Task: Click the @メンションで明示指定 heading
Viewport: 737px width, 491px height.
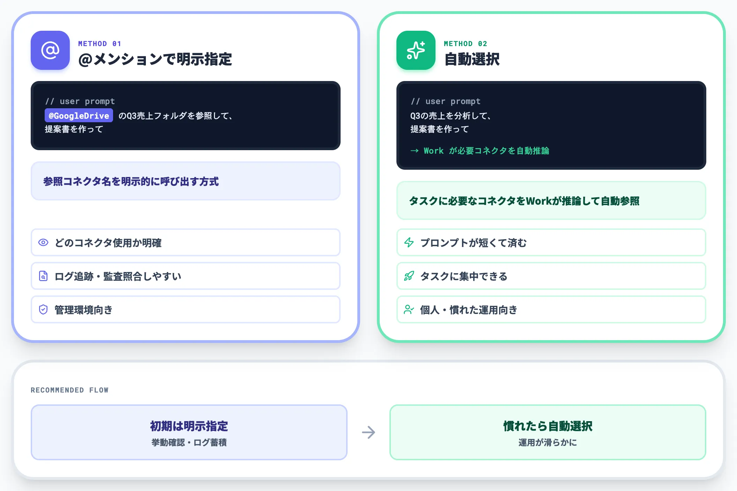Action: click(x=155, y=59)
